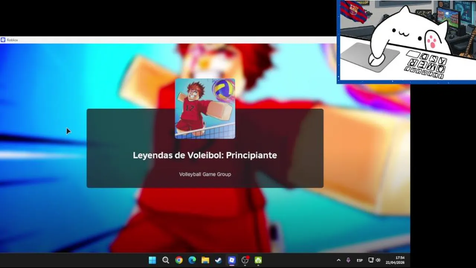Switch the ESP keyboard language
Screen dimensions: 476x268
pyautogui.click(x=360, y=261)
